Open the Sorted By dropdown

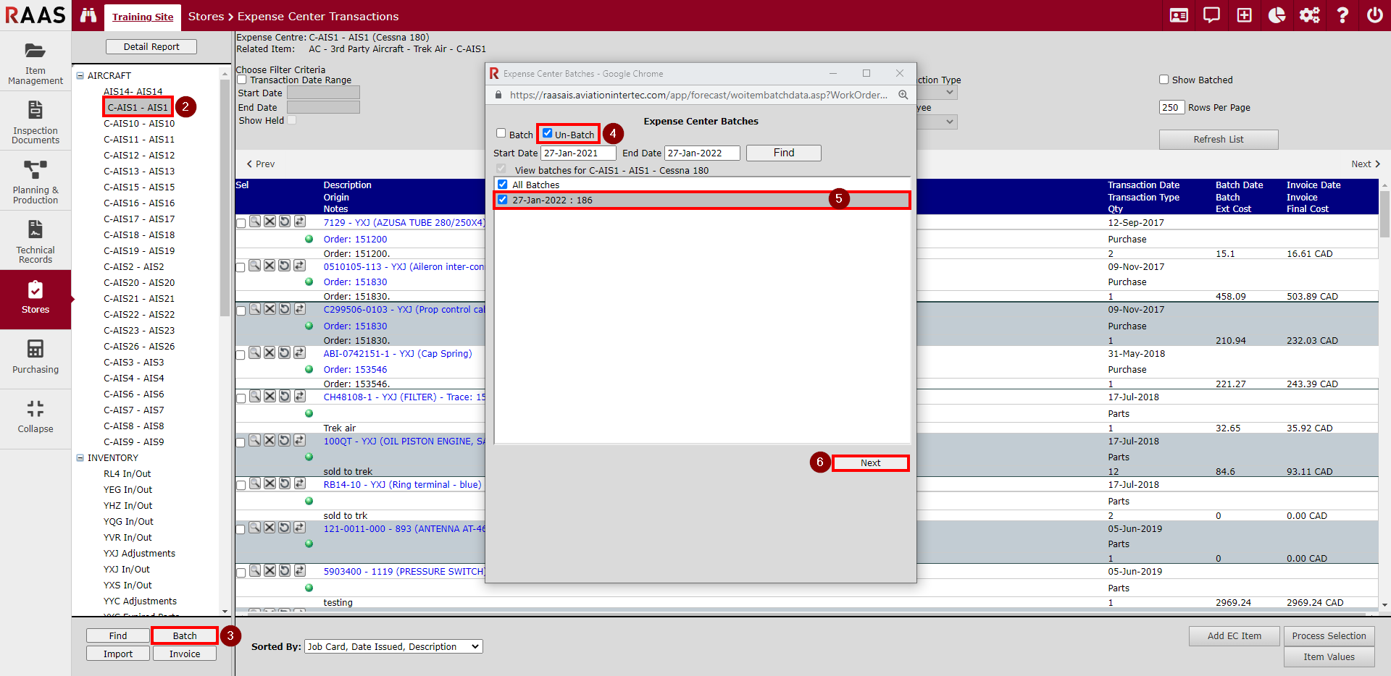393,646
